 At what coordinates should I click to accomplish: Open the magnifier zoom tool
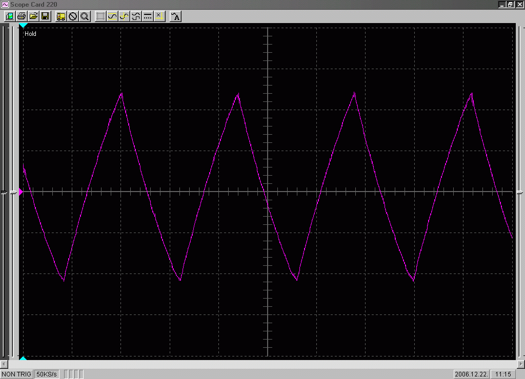click(85, 16)
